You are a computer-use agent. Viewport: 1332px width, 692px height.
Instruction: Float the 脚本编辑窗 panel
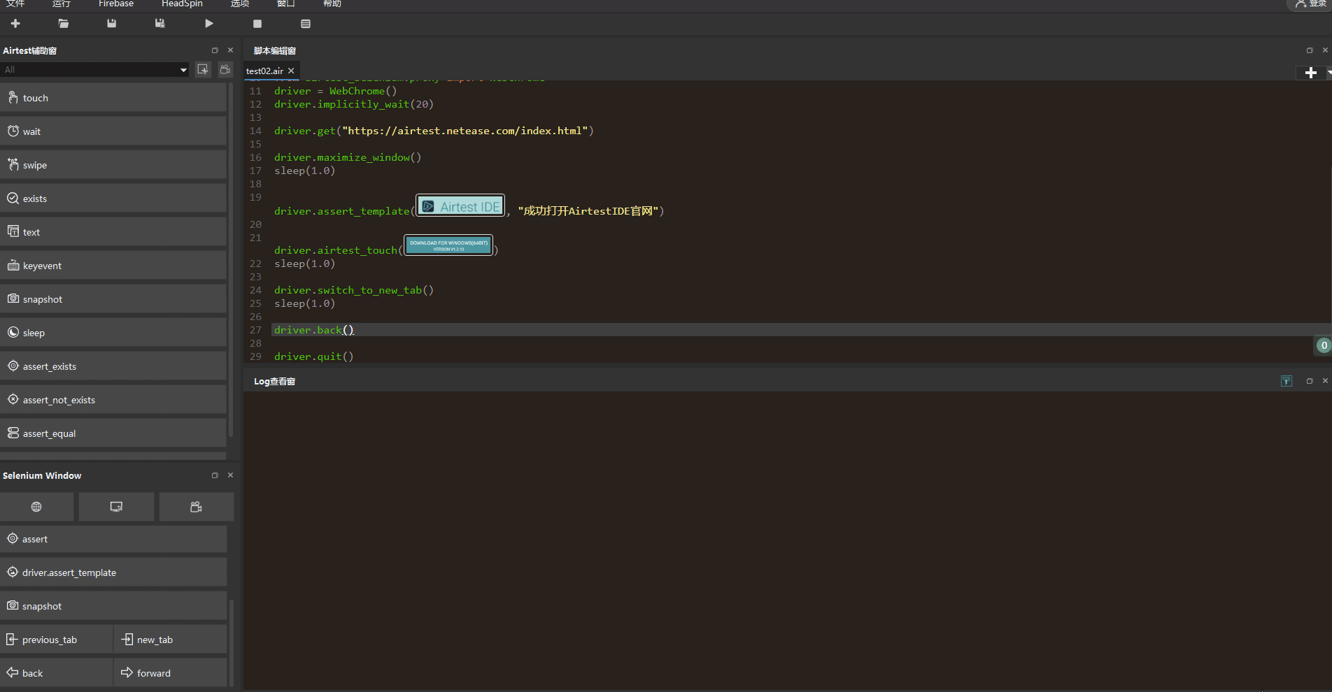[x=1310, y=50]
